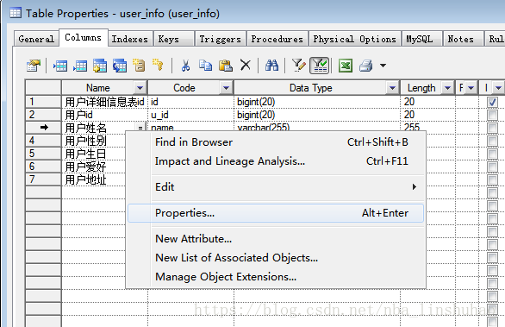The image size is (505, 327).
Task: Open dropdown arrow next to printer icon
Action: pyautogui.click(x=383, y=66)
